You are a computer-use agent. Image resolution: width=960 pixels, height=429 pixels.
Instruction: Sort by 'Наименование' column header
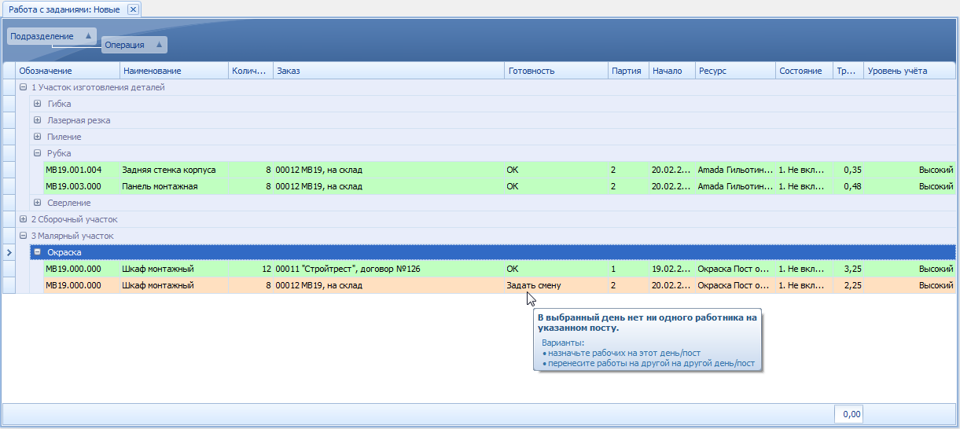coord(174,71)
